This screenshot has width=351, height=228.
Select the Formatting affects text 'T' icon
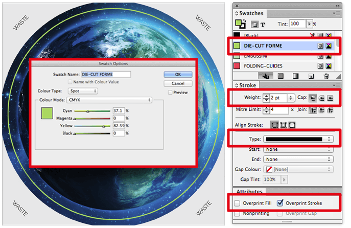(263, 24)
